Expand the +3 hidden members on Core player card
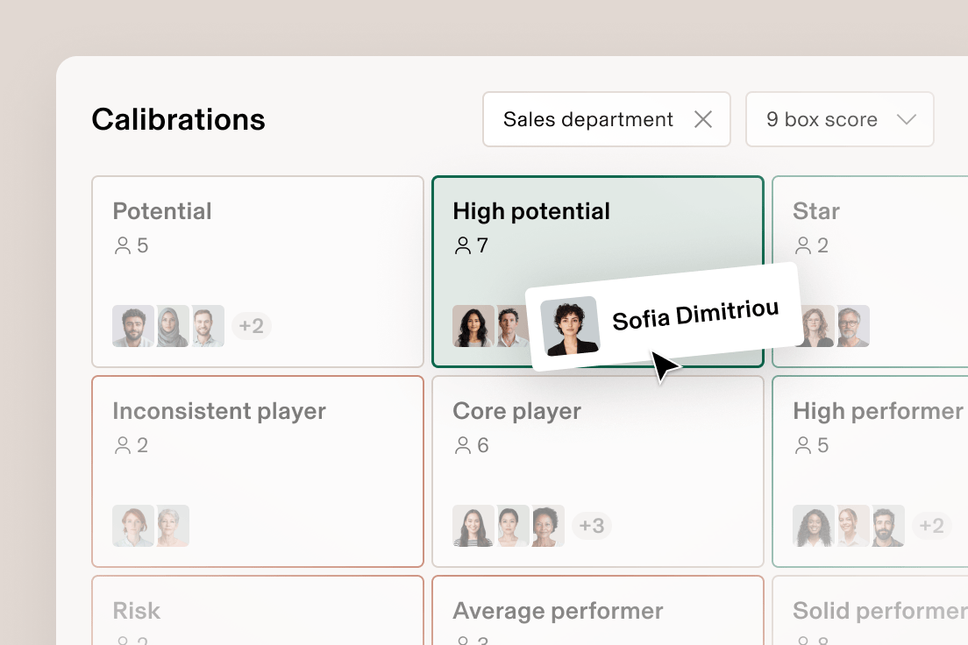Image resolution: width=968 pixels, height=645 pixels. pos(592,526)
